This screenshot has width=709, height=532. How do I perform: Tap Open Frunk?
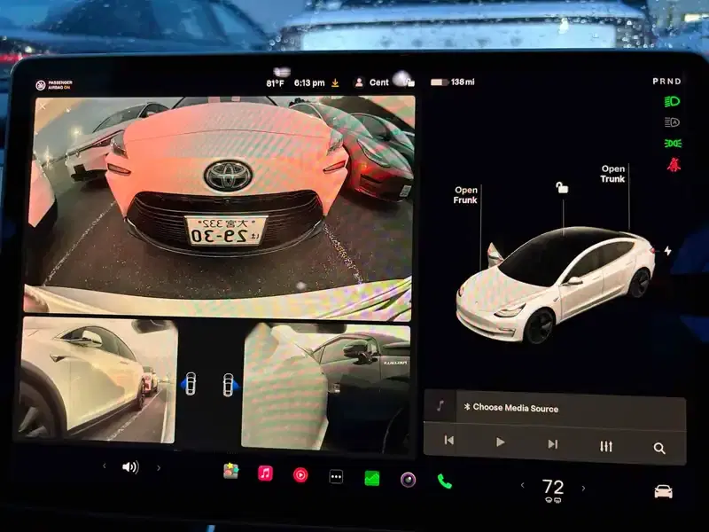point(465,195)
